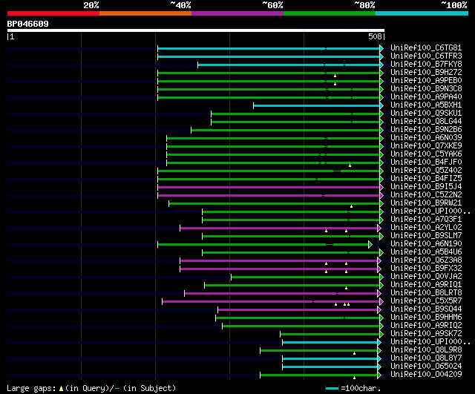Click the UniRef100_A5B4U6 label
This screenshot has width=475, height=394.
pyautogui.click(x=426, y=252)
